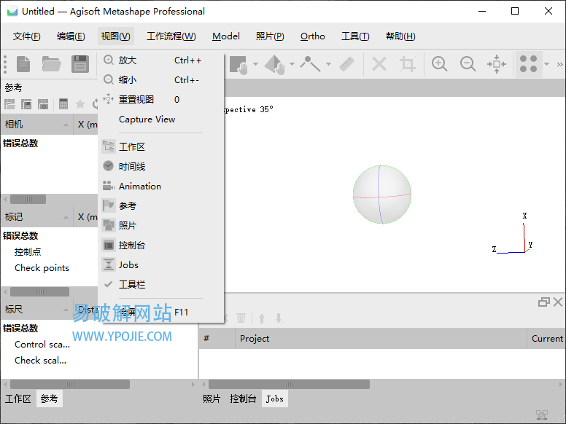Switch to the 工作区 tab at the bottom left

pyautogui.click(x=18, y=399)
